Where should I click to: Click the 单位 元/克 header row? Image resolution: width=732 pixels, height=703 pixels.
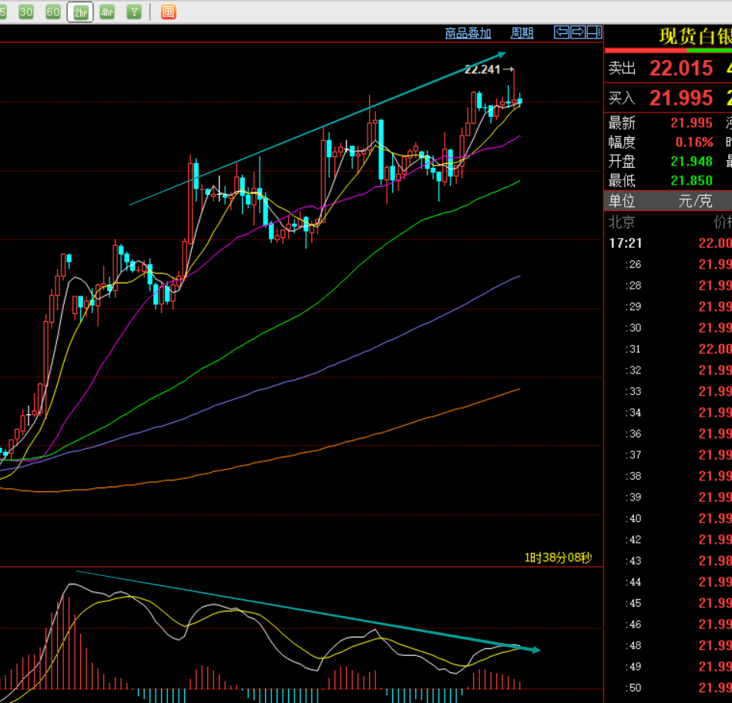click(667, 201)
